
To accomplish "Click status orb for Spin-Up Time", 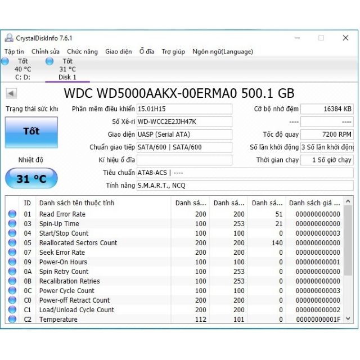I will tap(12, 223).
